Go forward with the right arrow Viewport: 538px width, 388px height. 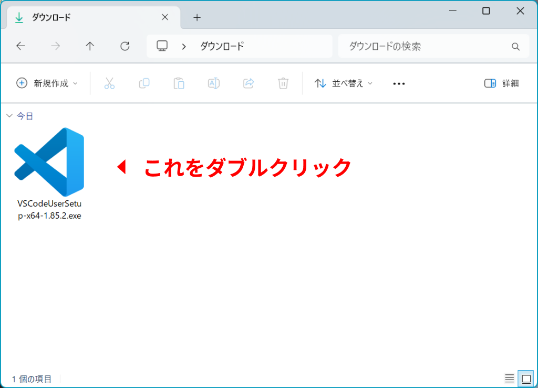[x=55, y=46]
